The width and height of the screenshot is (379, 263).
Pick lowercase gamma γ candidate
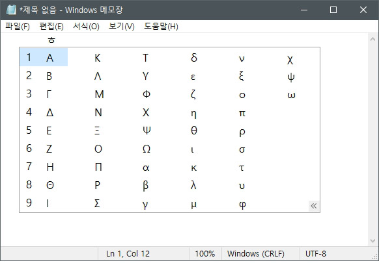tap(145, 205)
